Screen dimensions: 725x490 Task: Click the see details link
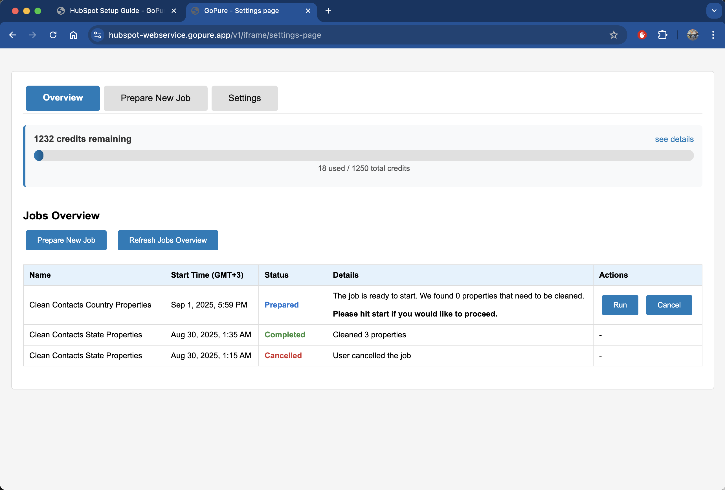[x=674, y=139]
